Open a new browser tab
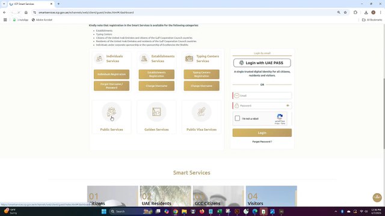The image size is (385, 216). (58, 4)
